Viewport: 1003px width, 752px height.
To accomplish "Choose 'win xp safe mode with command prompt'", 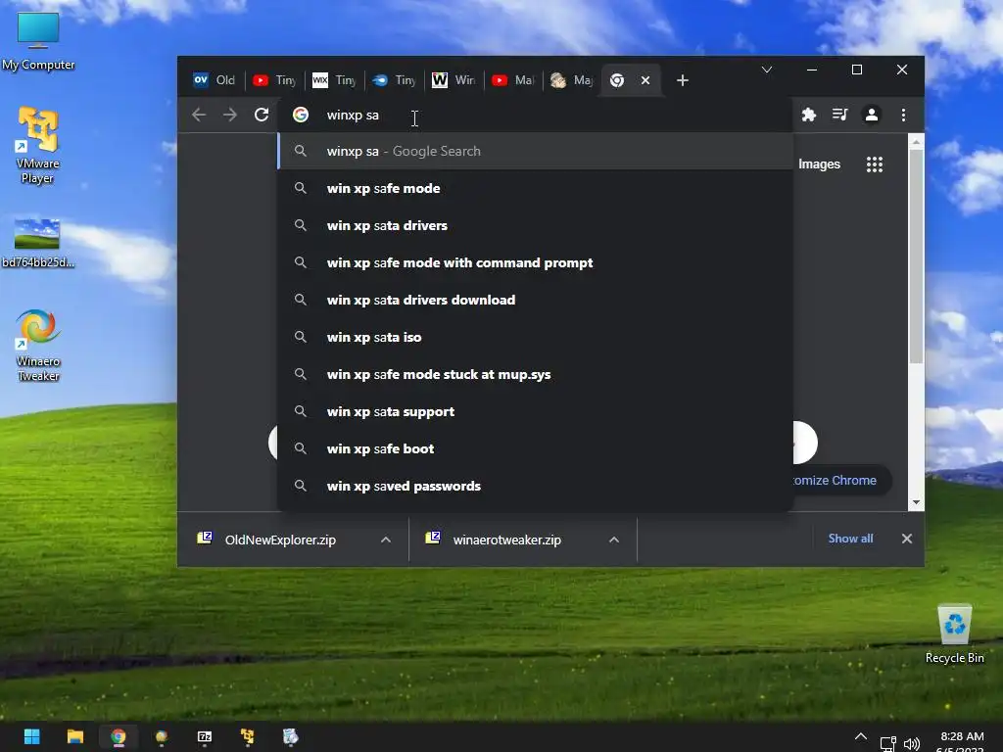I will point(536,262).
